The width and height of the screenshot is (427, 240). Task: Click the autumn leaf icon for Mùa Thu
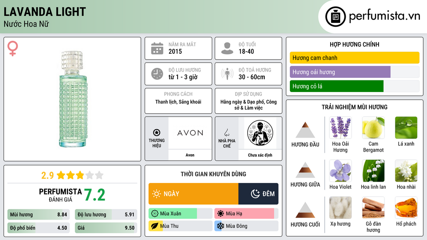(155, 226)
